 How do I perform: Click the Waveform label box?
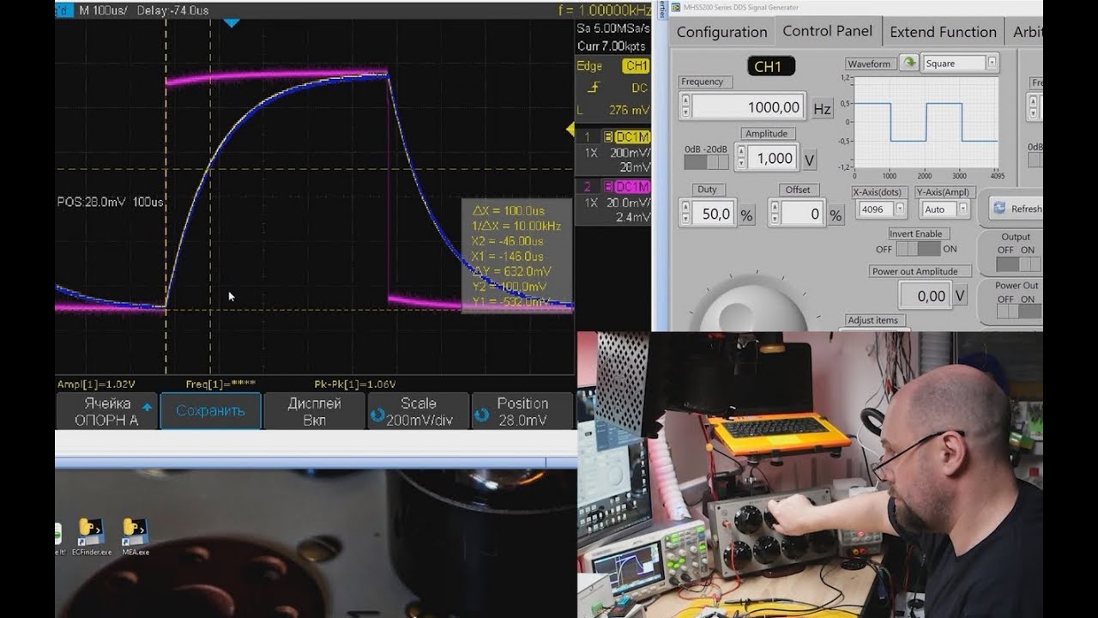click(870, 64)
